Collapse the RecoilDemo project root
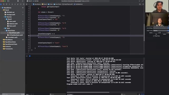Viewport: 169px width, 95px height. click(1, 8)
